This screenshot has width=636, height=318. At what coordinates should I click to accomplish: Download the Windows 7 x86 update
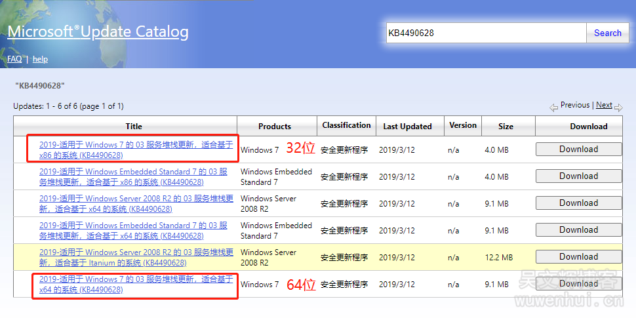[578, 149]
